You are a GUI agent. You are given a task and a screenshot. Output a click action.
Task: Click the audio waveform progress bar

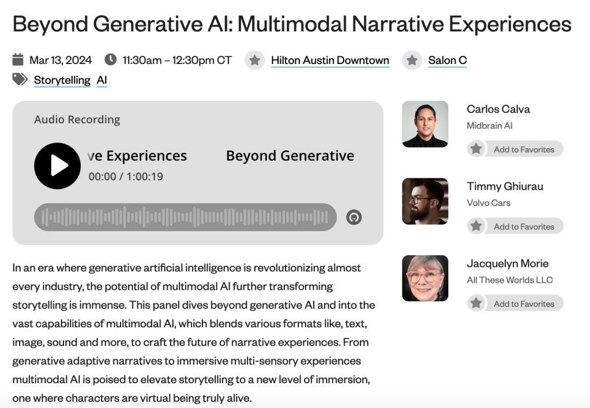tap(185, 217)
